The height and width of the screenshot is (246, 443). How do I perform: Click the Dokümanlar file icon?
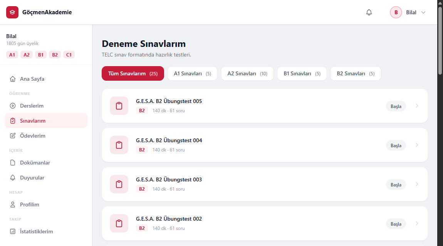tap(13, 163)
